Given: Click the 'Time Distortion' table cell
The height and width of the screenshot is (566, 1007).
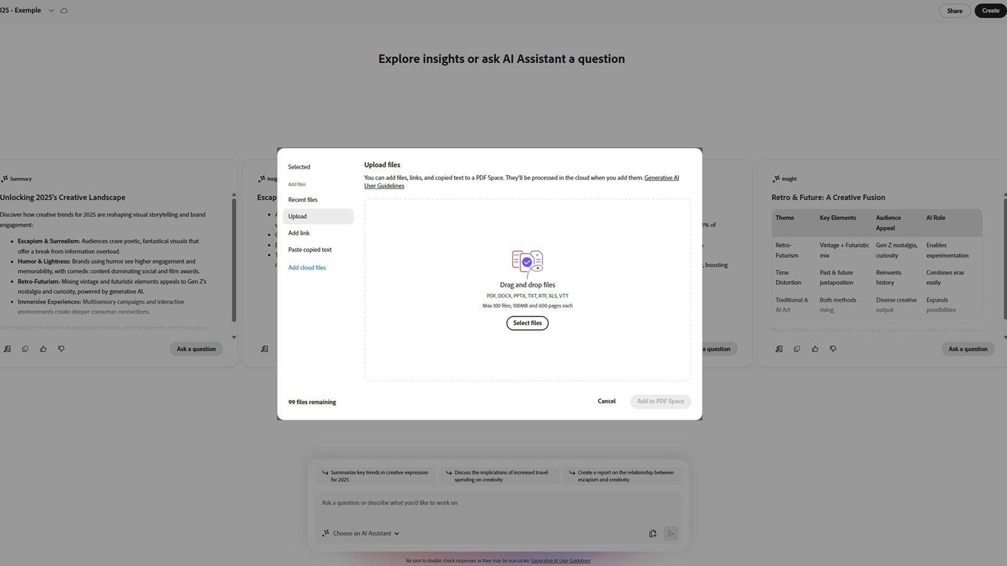Looking at the screenshot, I should (x=788, y=278).
